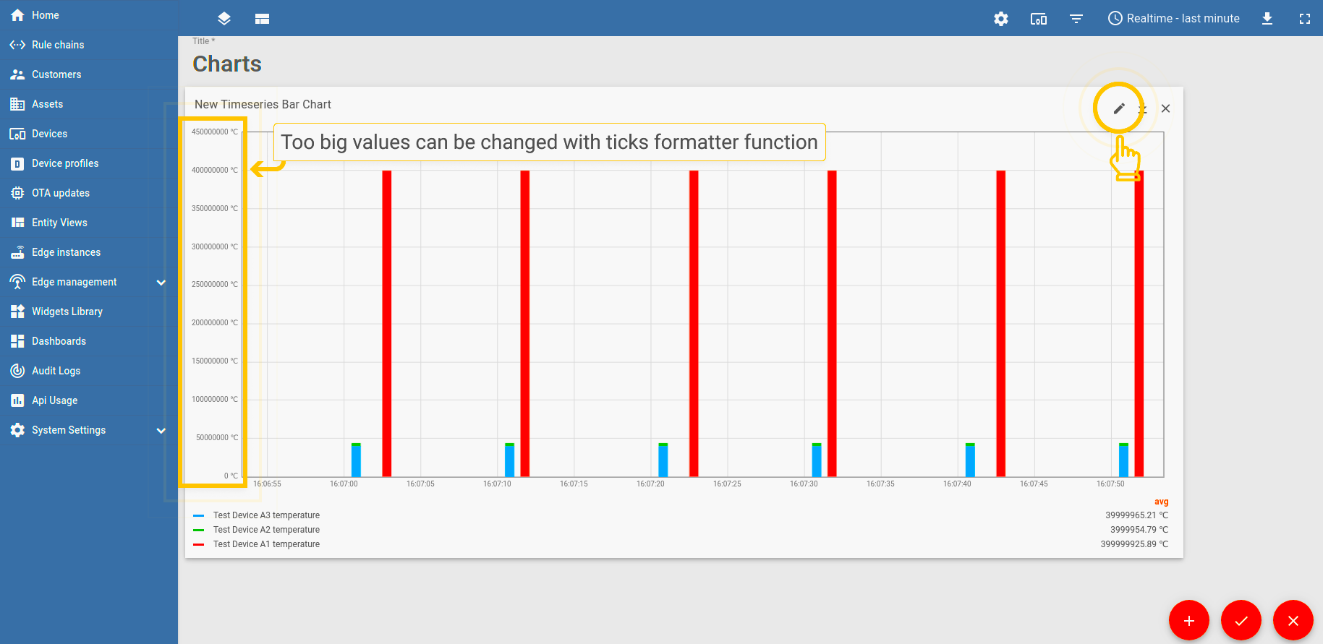Expand the System Settings menu

click(x=161, y=430)
